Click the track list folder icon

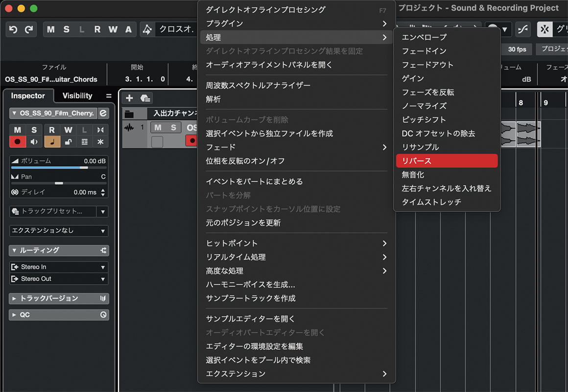(129, 114)
